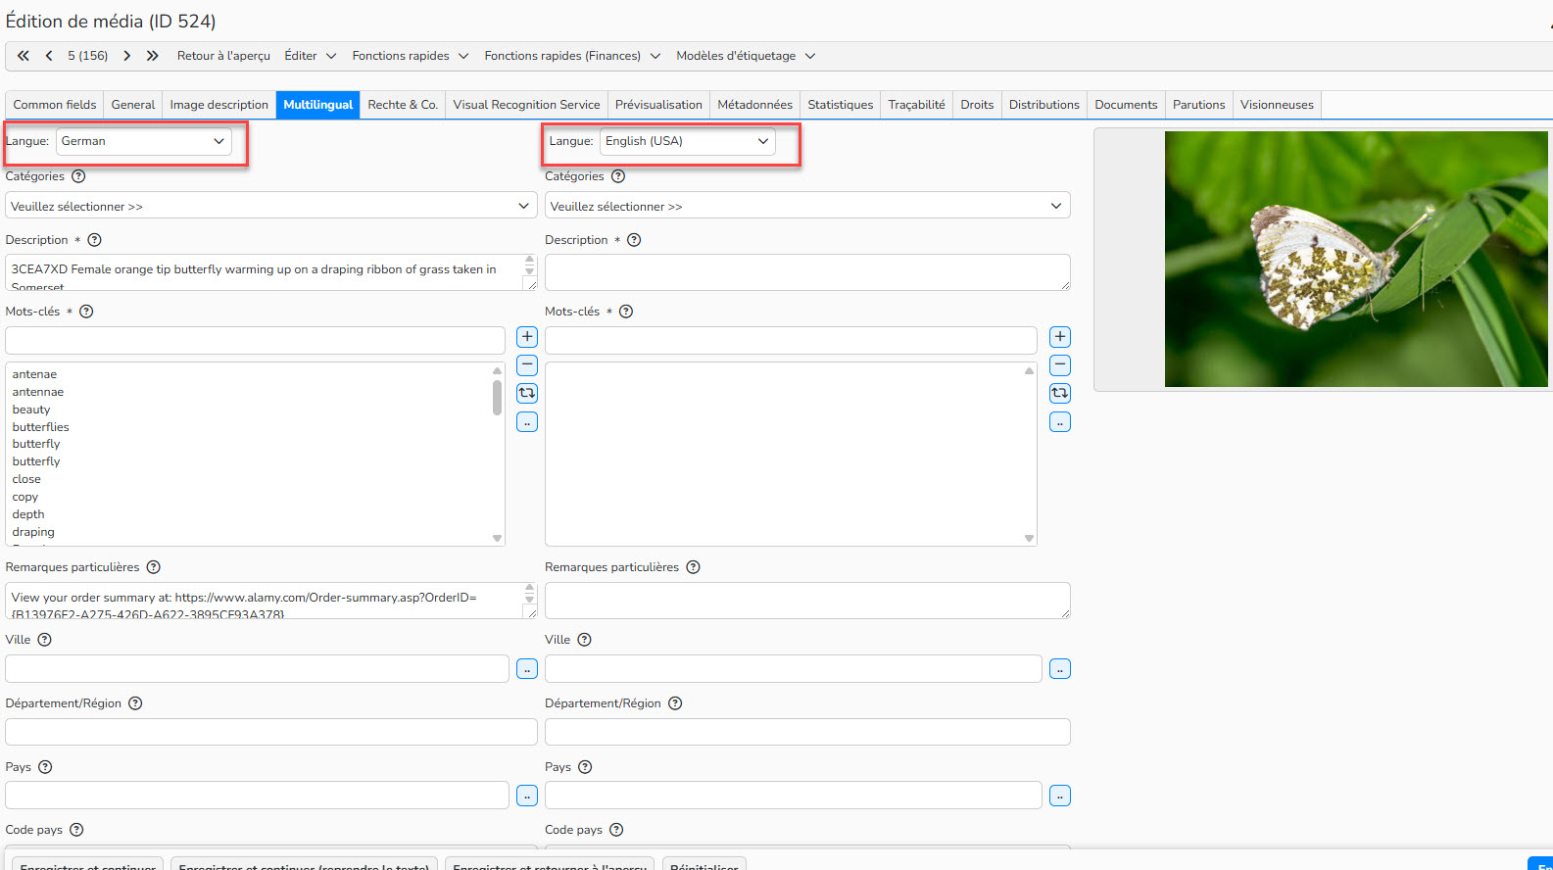Screen dimensions: 1553x870
Task: Switch to Common fields tab
Action: pyautogui.click(x=55, y=105)
